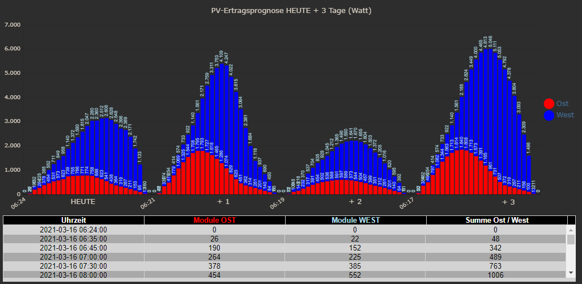Click the HEUTE axis label
The width and height of the screenshot is (582, 284).
(x=83, y=202)
